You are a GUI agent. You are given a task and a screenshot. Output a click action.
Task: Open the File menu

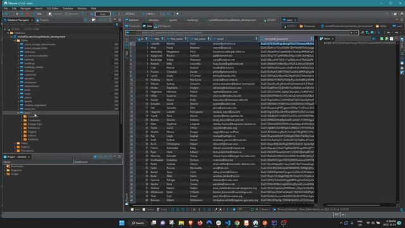tap(6, 8)
